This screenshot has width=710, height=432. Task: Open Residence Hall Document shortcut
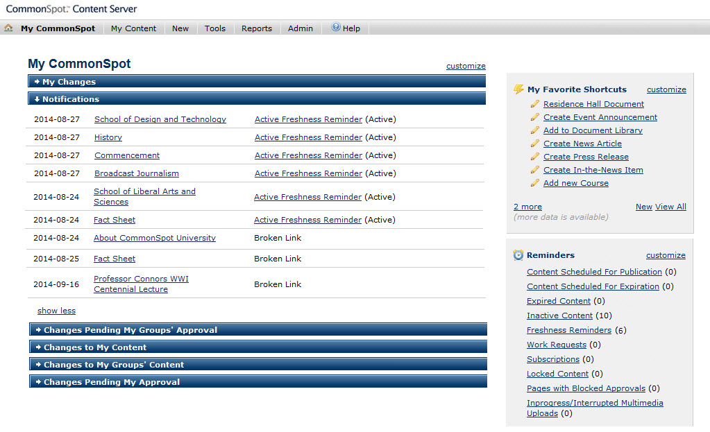pyautogui.click(x=593, y=103)
